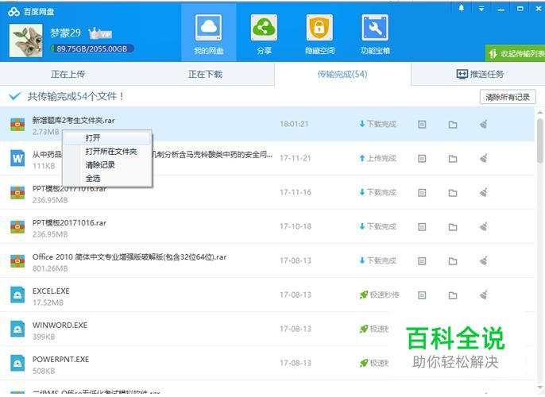Image resolution: width=545 pixels, height=397 pixels.
Task: Open folder icon for the 17-11-21 Word document row
Action: [453, 159]
